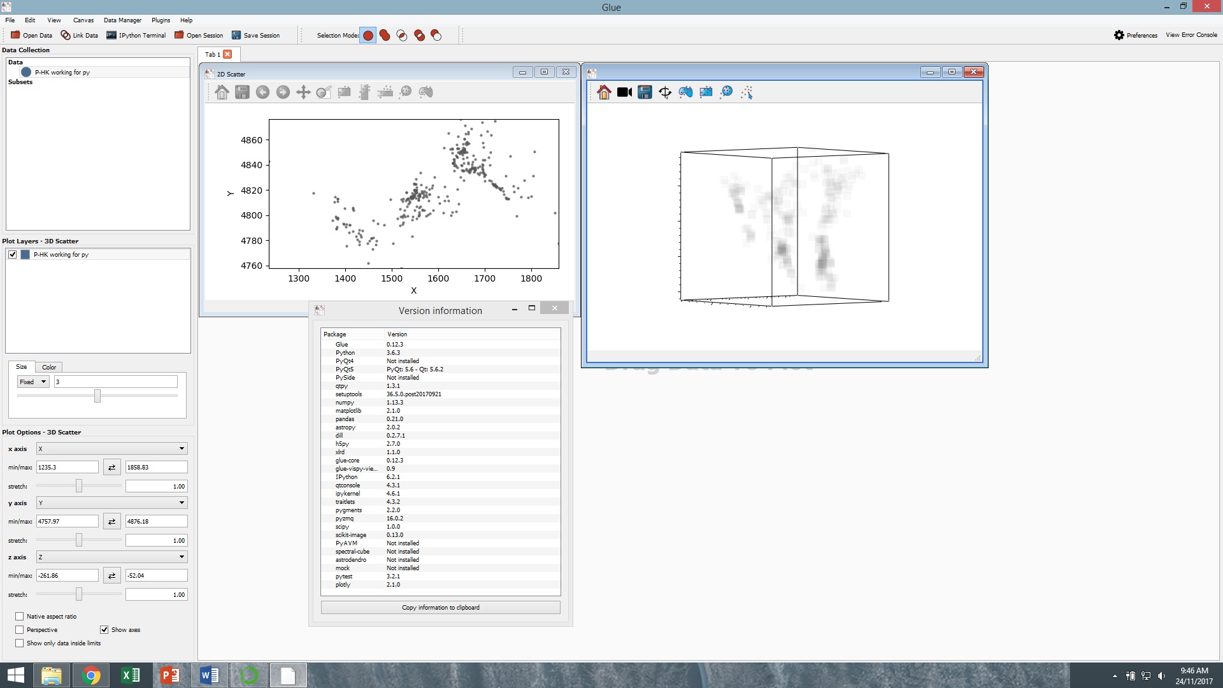
Task: Open the Fixed size mode dropdown
Action: [33, 382]
